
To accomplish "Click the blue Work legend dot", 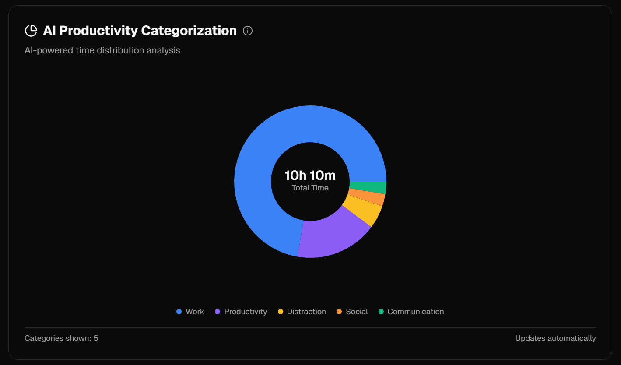I will tap(179, 312).
